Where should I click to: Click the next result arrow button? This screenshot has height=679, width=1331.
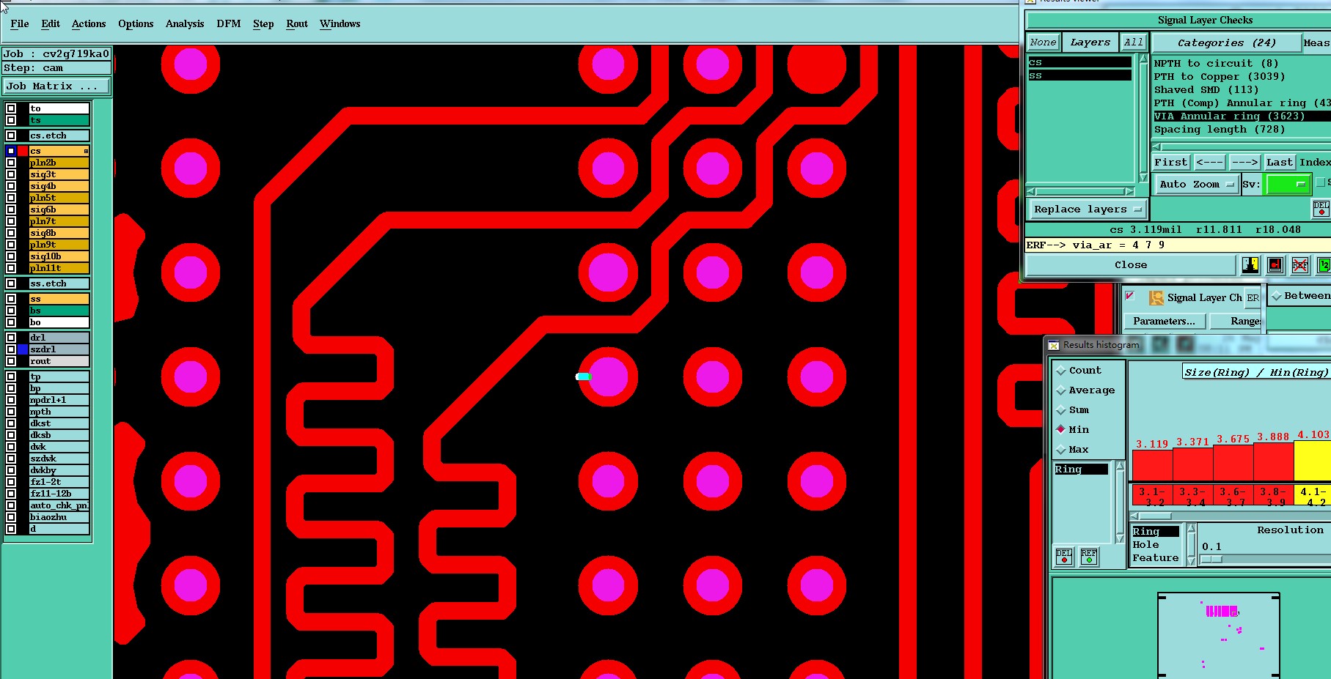coord(1244,162)
